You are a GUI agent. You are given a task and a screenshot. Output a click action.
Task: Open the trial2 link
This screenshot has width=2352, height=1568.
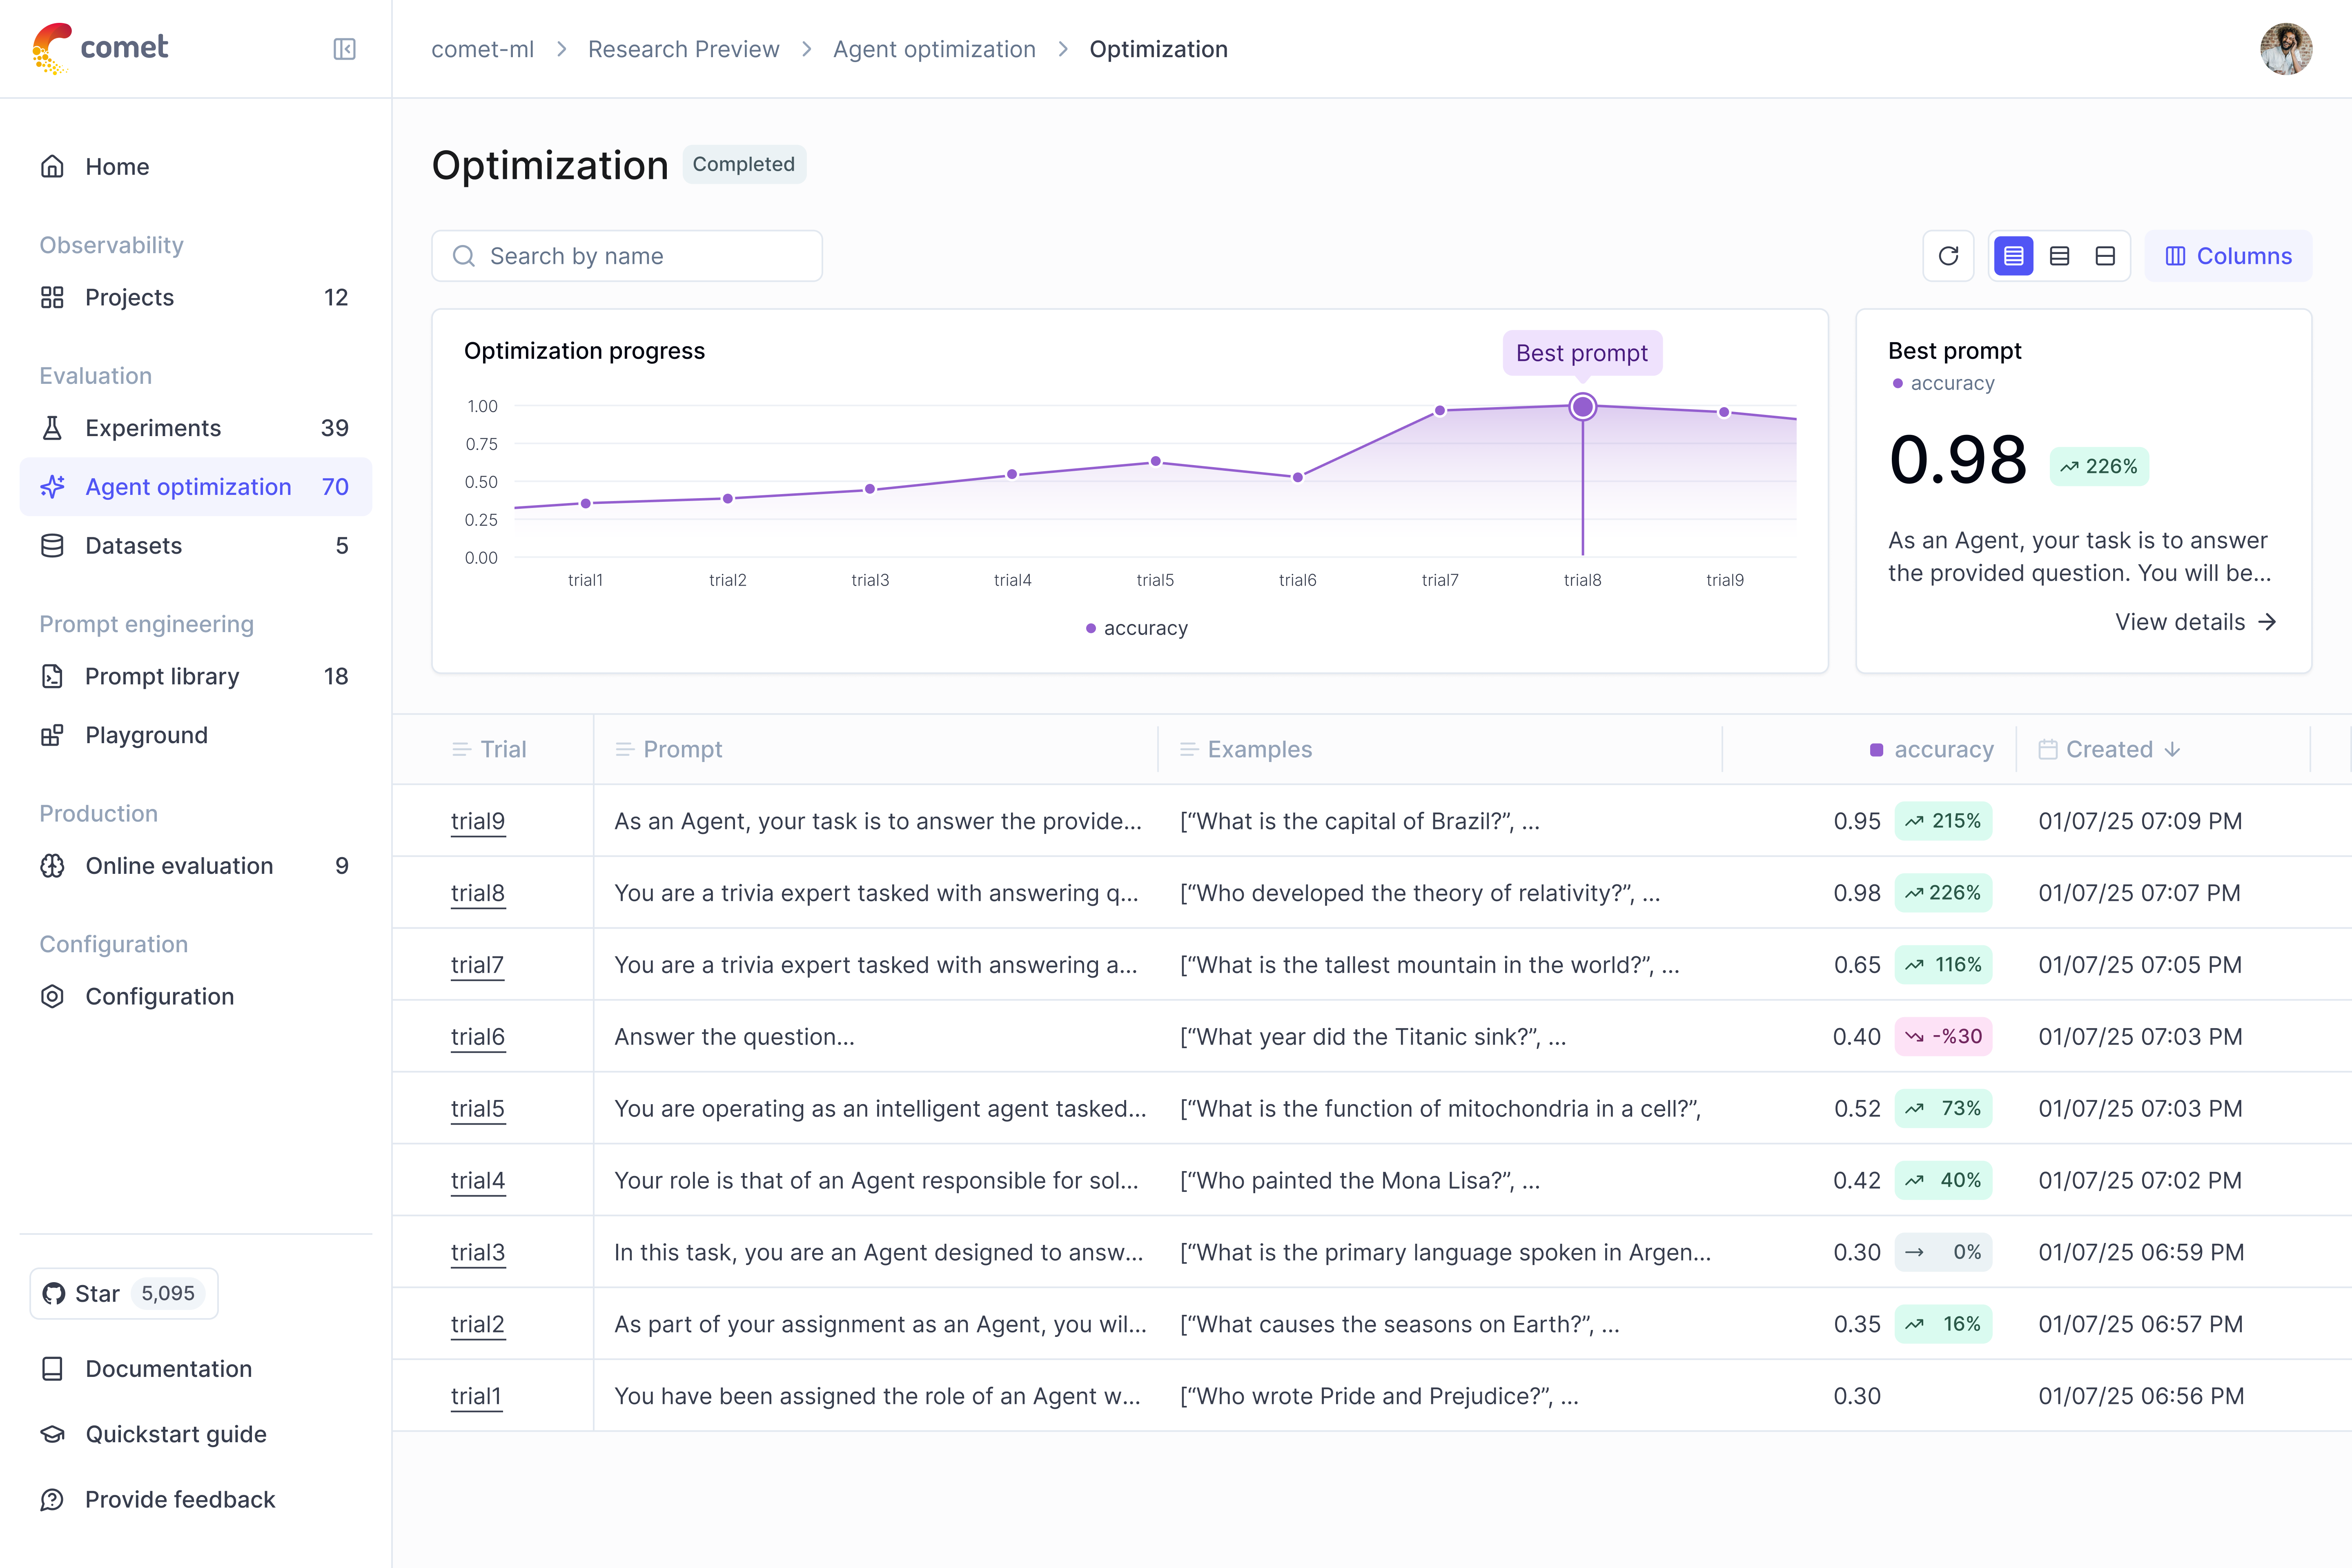tap(478, 1325)
